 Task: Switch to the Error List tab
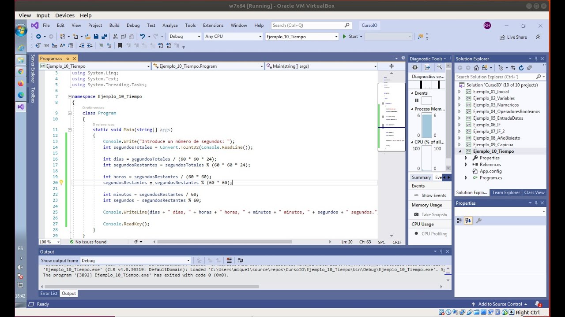pos(49,293)
